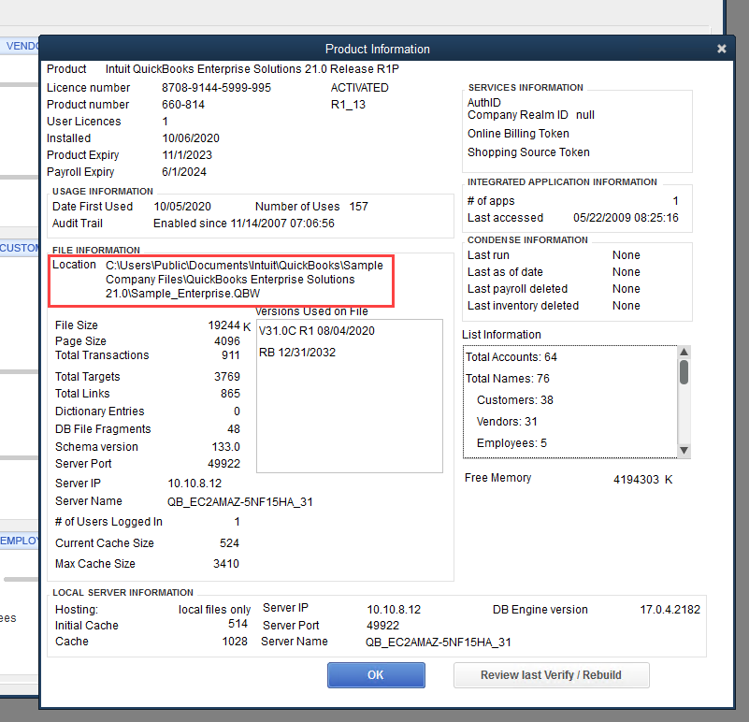This screenshot has height=722, width=749.
Task: Click Hosting value local files only
Action: tap(214, 610)
